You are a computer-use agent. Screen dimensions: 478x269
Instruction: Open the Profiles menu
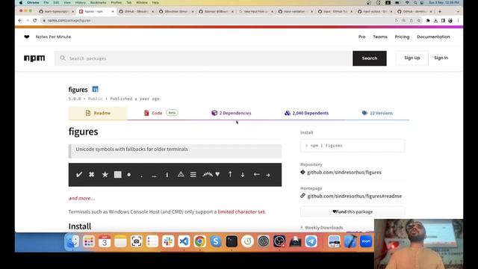tap(117, 2)
